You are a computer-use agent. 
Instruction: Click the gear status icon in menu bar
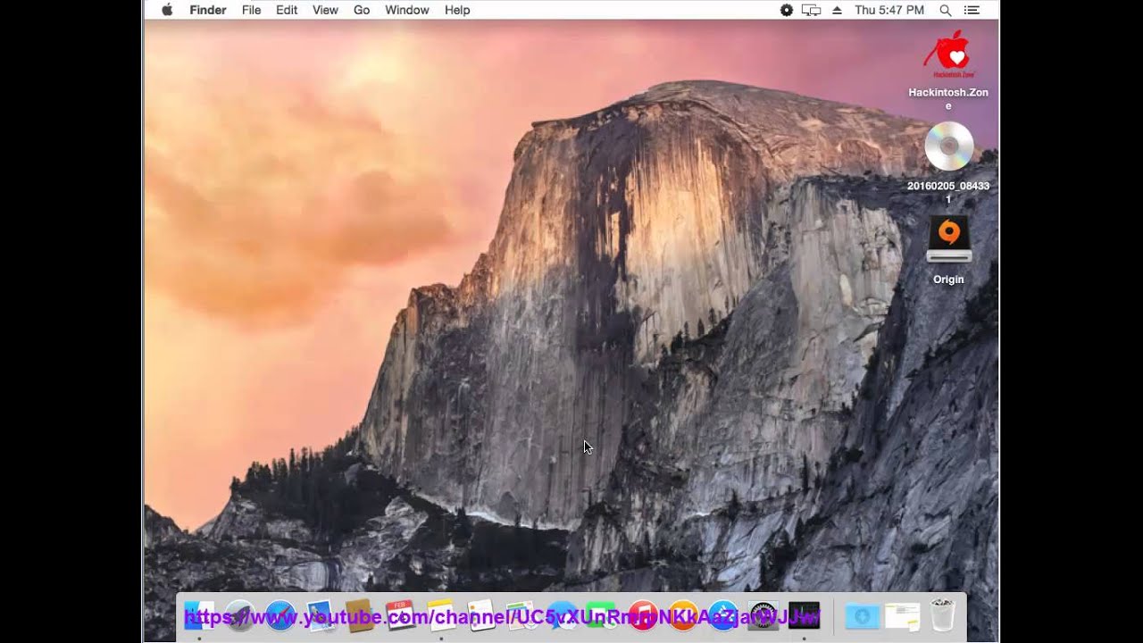tap(786, 10)
